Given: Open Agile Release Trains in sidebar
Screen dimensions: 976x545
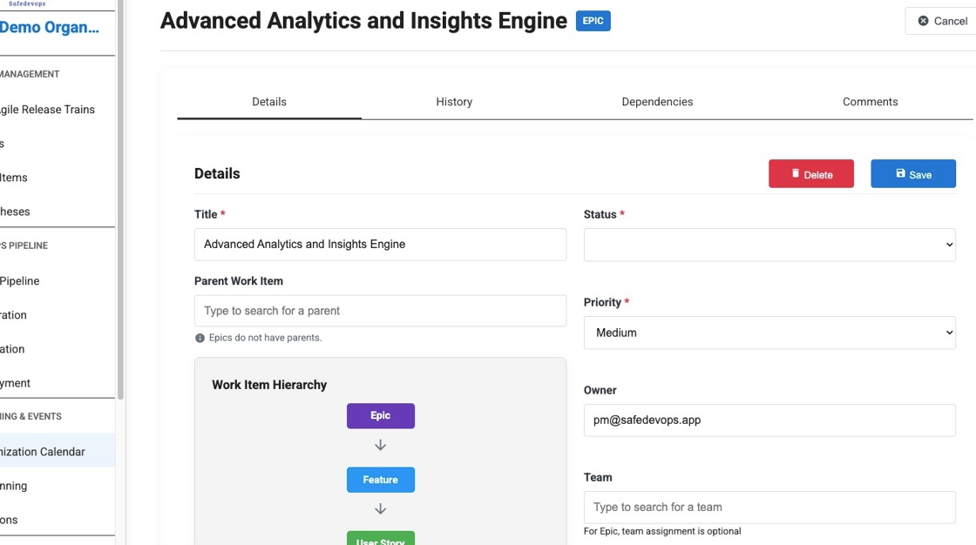Looking at the screenshot, I should pyautogui.click(x=48, y=110).
